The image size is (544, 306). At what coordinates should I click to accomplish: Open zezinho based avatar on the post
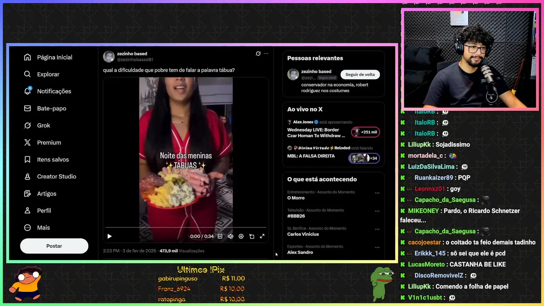109,57
